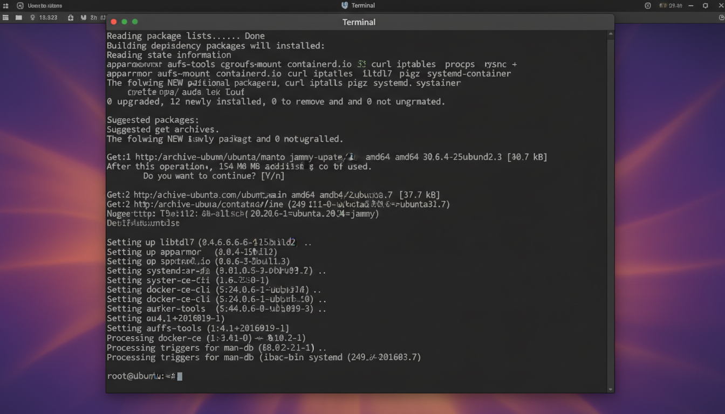Click the "After this operation" line
Viewport: 725px width, 414px height.
(x=239, y=167)
